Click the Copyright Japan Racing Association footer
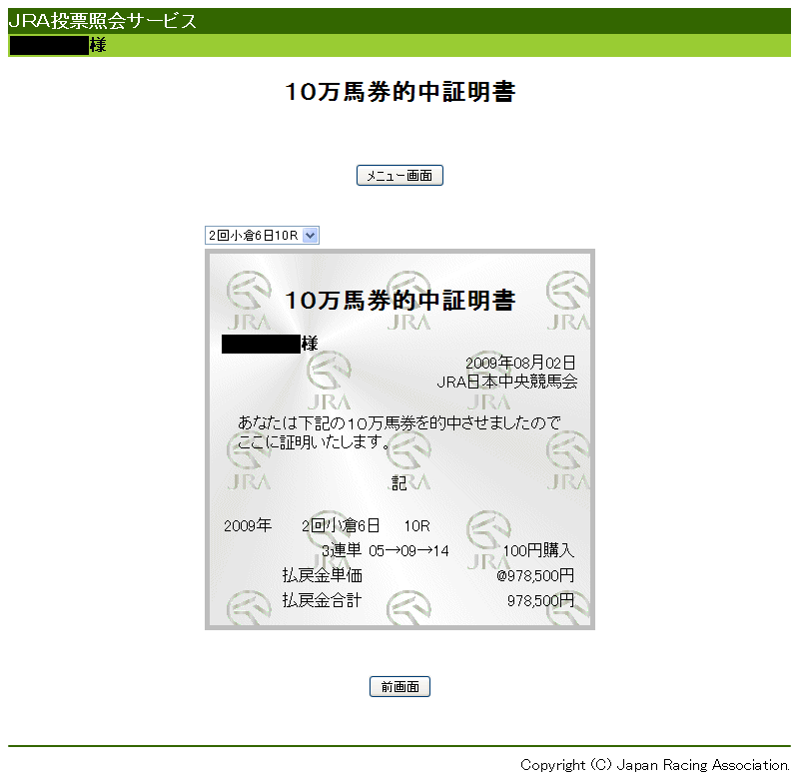Image resolution: width=799 pixels, height=782 pixels. [x=655, y=765]
